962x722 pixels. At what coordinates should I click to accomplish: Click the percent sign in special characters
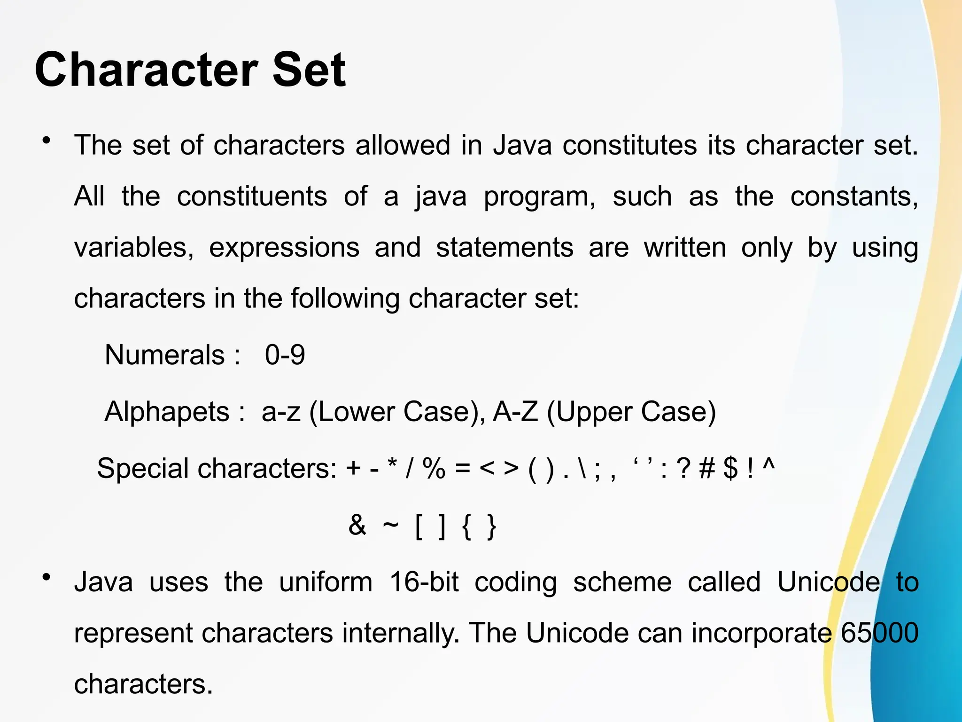tap(434, 468)
